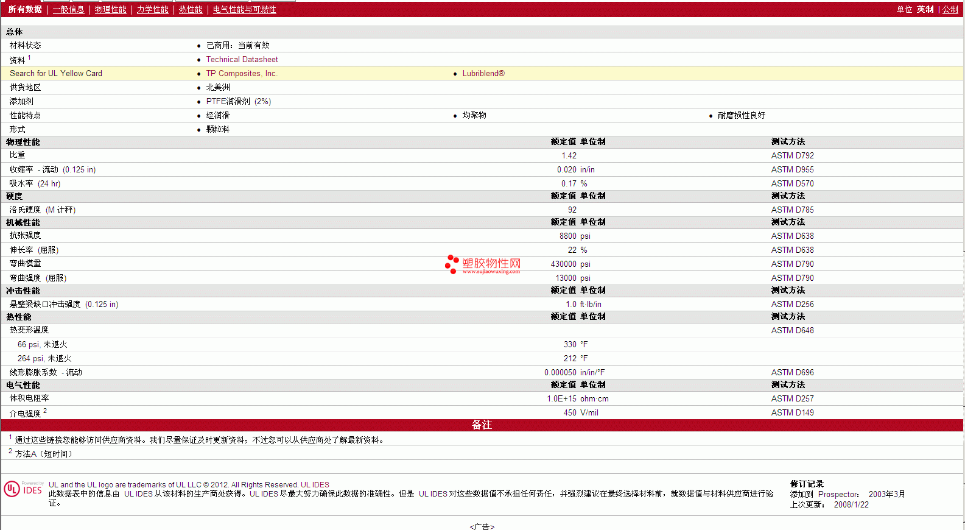Click the UL IDES logo
Screen dimensions: 965x530
point(23,489)
